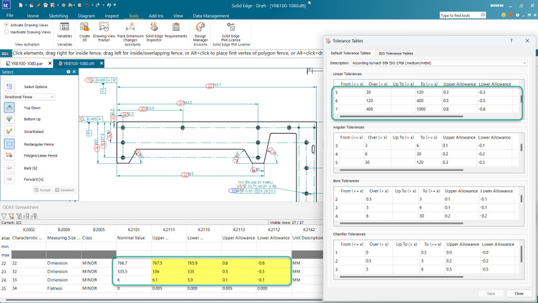This screenshot has height=303, width=538.
Task: Choose the Polygon/Lasso Fence tool
Action: point(9,155)
